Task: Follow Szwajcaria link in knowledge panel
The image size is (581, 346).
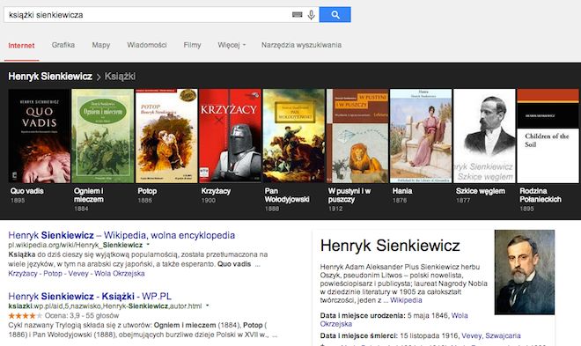Action: click(x=503, y=335)
